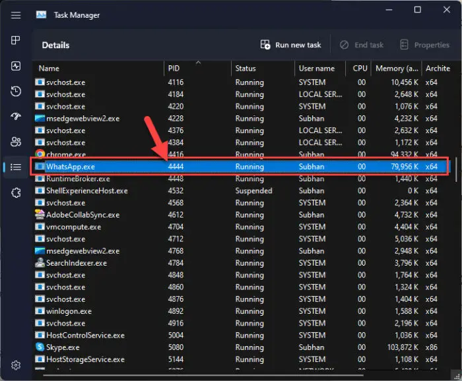462x381 pixels.
Task: Click the 103,872 K memory cell
Action: point(403,347)
